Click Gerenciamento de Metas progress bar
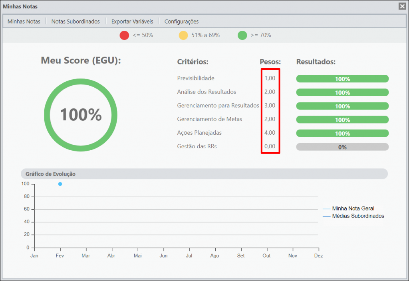Screen dimensions: 409x281 (342, 120)
